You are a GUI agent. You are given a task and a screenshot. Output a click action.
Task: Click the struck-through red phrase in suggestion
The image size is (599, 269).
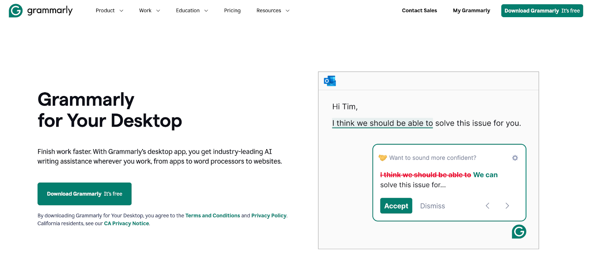pos(426,175)
